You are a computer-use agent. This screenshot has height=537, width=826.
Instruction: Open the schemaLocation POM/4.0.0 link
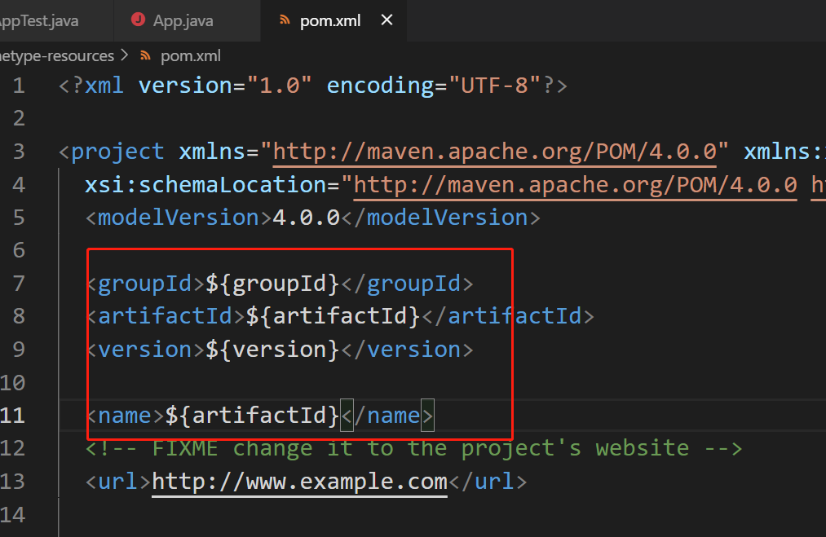[575, 185]
